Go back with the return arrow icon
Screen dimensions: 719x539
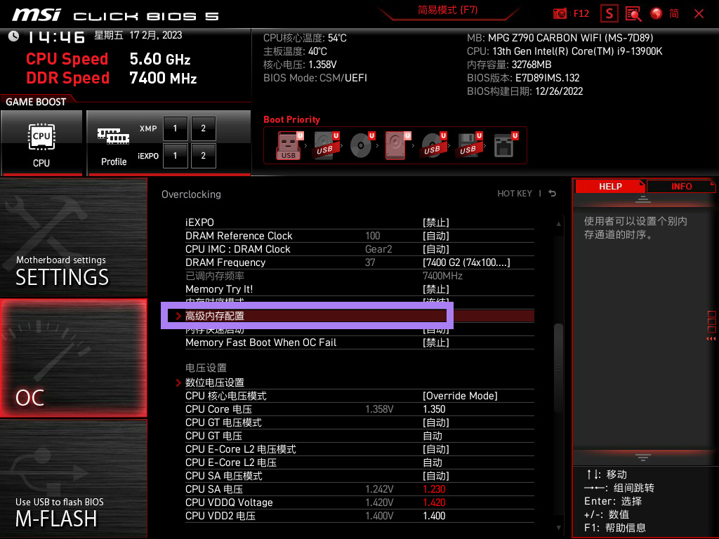pyautogui.click(x=553, y=194)
